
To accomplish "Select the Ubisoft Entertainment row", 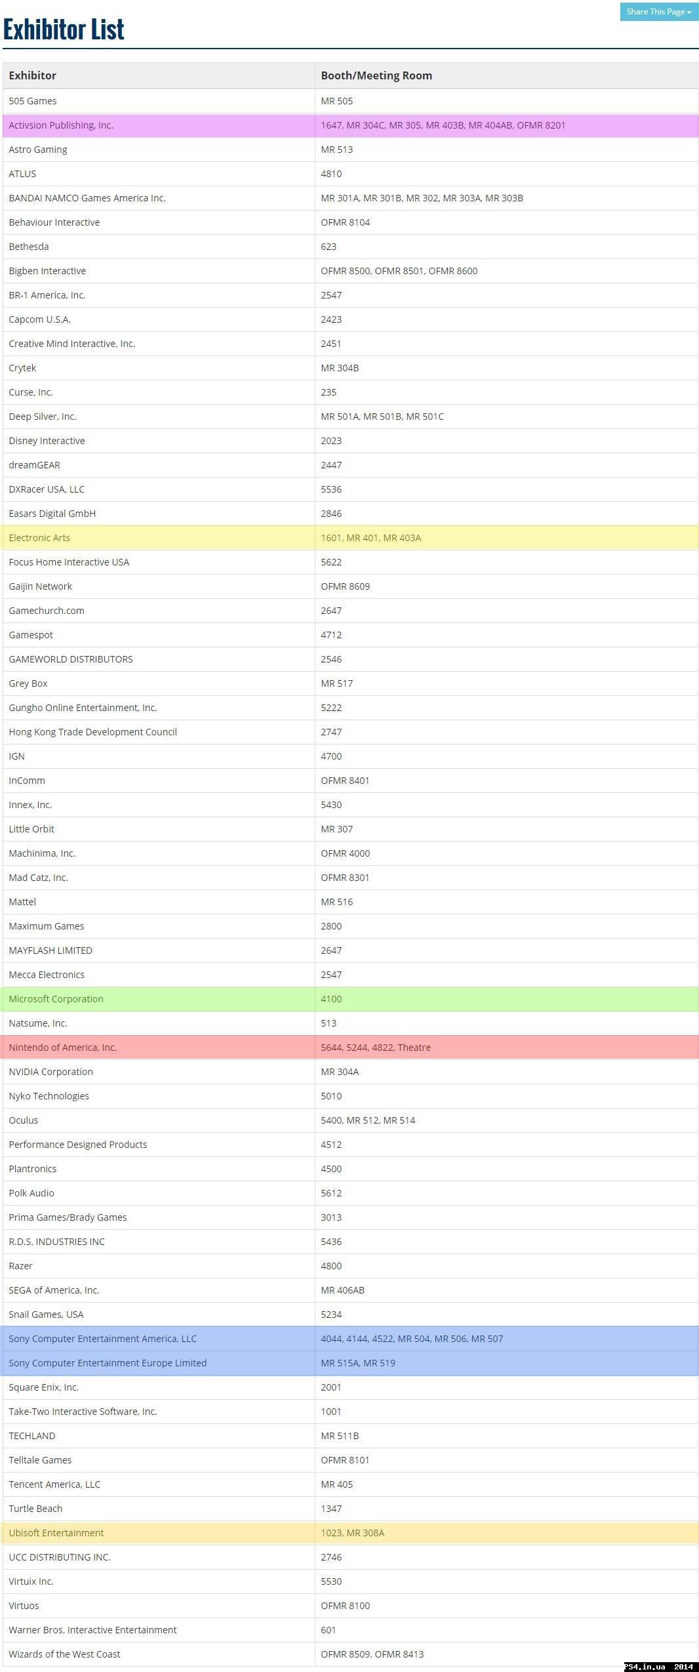I will (56, 1533).
